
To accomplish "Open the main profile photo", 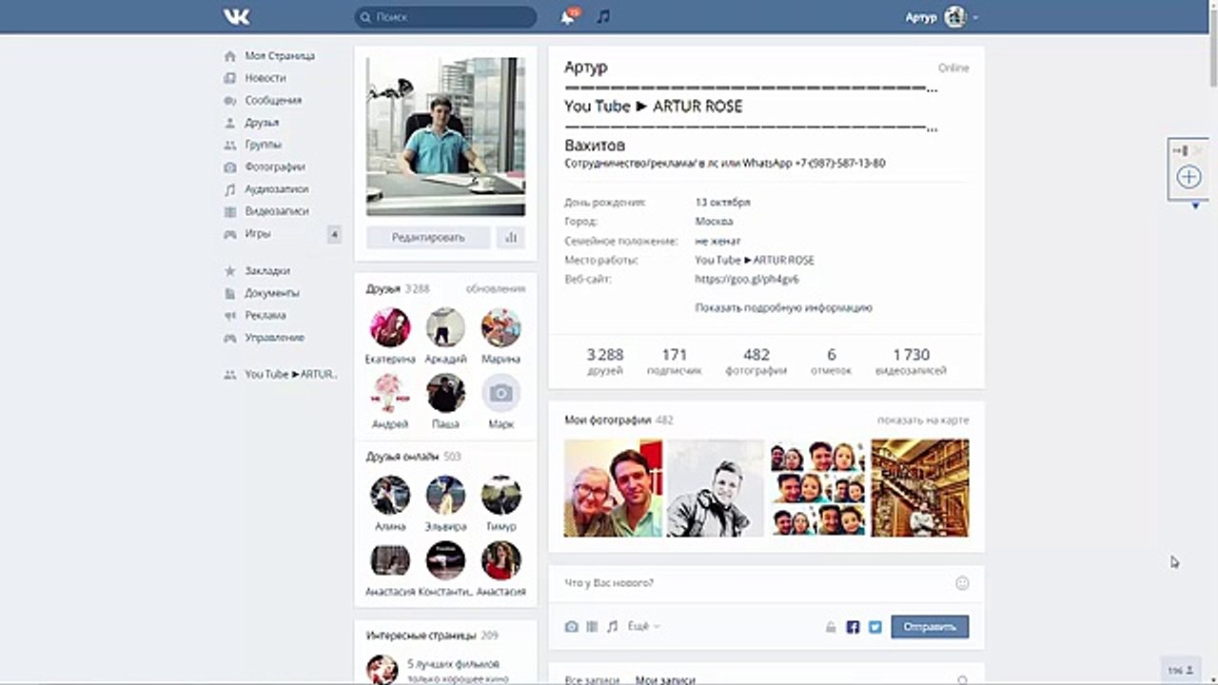I will pyautogui.click(x=445, y=136).
